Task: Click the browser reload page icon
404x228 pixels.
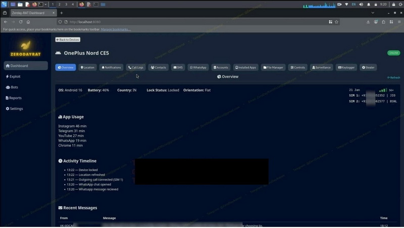Action: [x=21, y=22]
